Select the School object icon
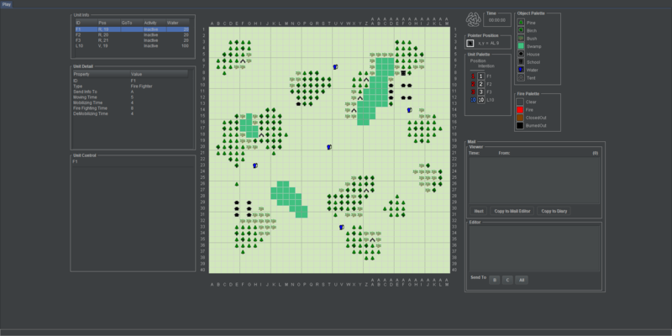This screenshot has width=672, height=336. coord(521,61)
